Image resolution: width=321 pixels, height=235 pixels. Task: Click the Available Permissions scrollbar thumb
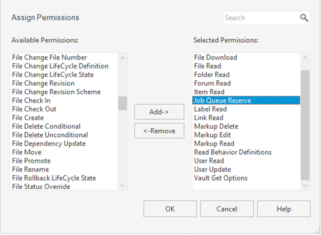122,103
